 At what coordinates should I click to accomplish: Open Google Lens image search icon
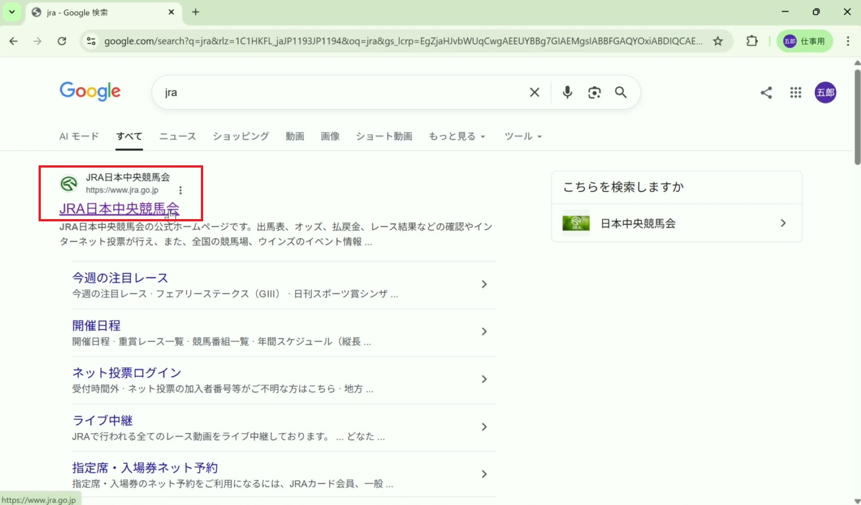click(x=594, y=92)
